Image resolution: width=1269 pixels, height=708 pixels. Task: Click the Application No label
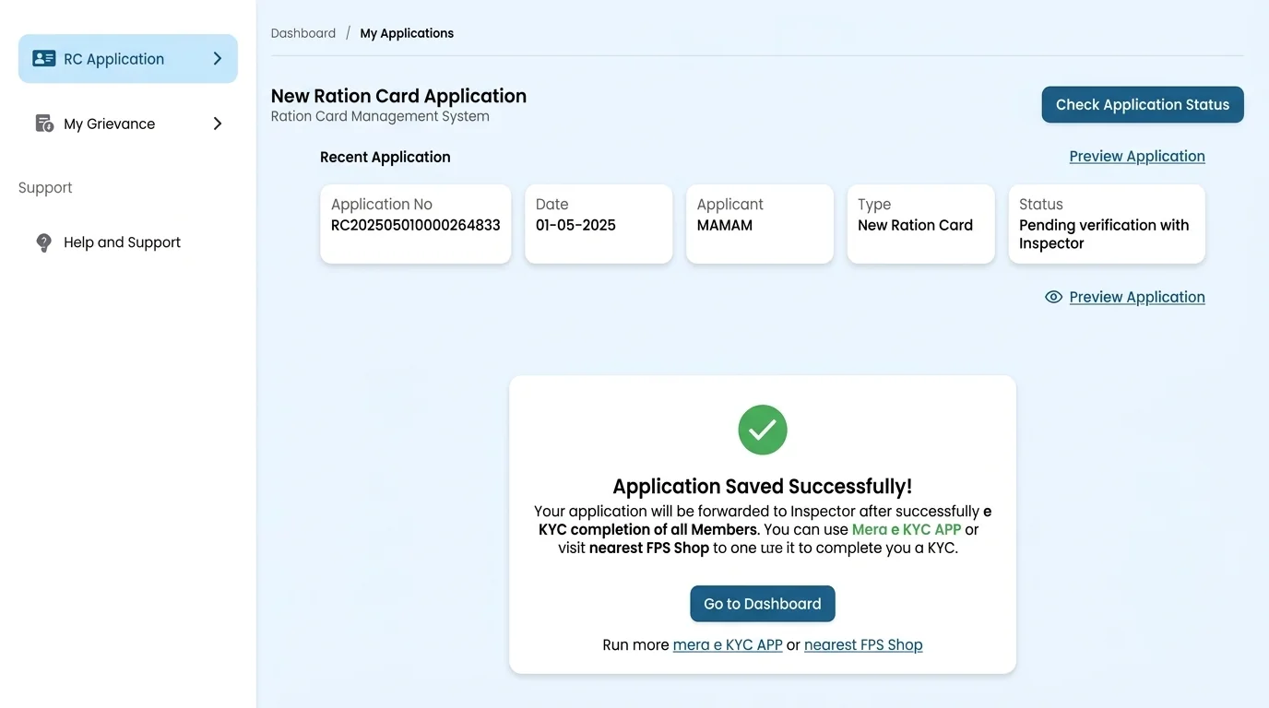point(382,204)
